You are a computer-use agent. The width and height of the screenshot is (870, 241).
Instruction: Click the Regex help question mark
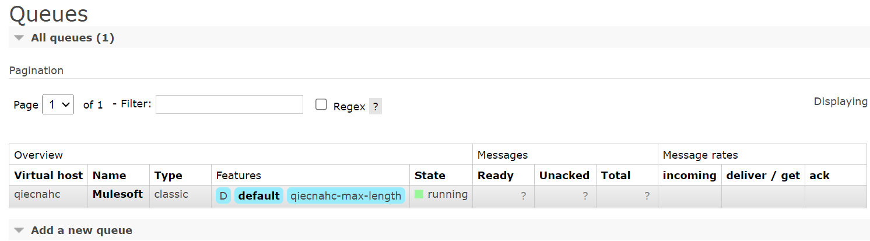click(376, 107)
